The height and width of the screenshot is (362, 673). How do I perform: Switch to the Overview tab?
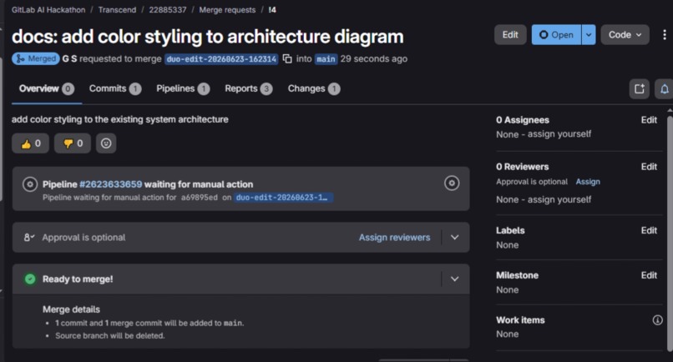pyautogui.click(x=47, y=88)
